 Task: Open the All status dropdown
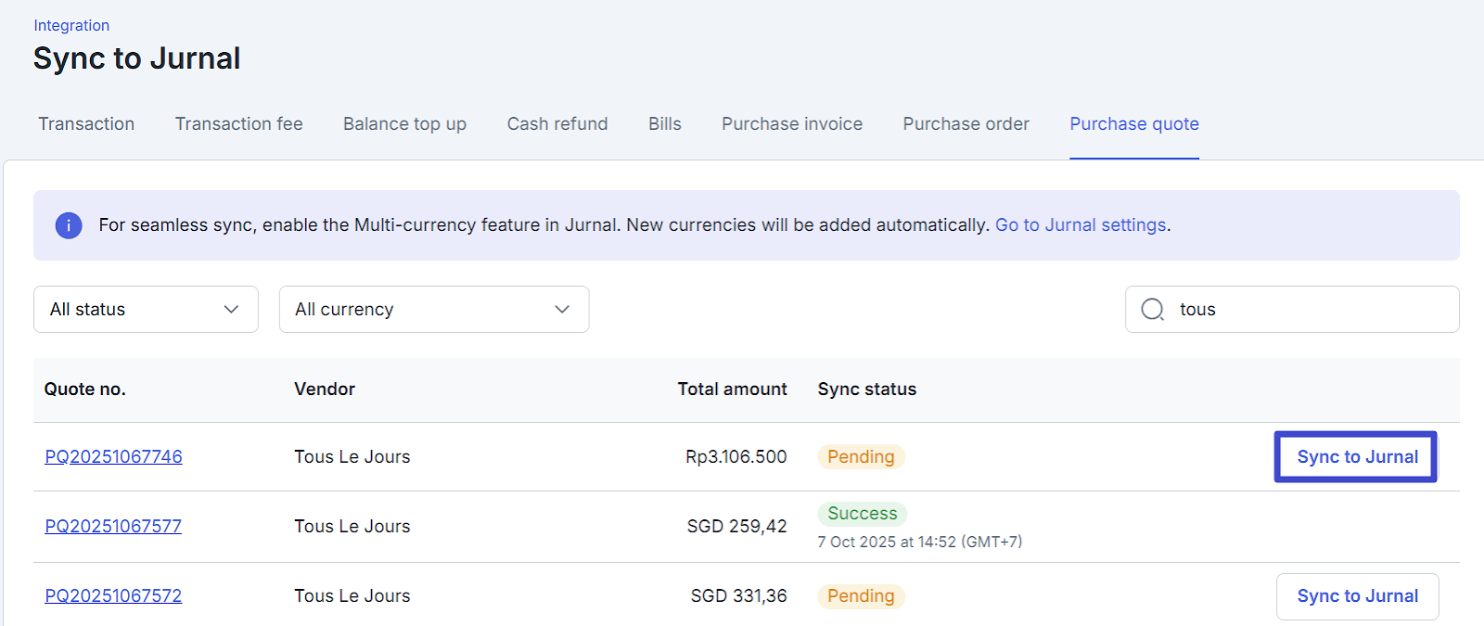click(146, 310)
